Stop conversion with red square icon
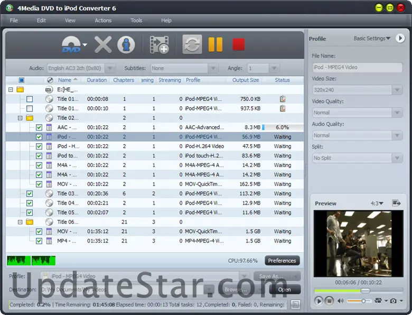 point(239,44)
